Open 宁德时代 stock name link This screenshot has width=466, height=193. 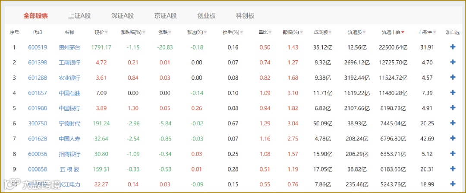pyautogui.click(x=69, y=123)
